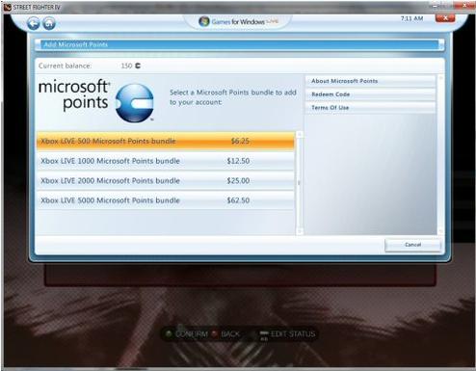
Task: Click the bundle list scrollbar up arrow
Action: (300, 135)
